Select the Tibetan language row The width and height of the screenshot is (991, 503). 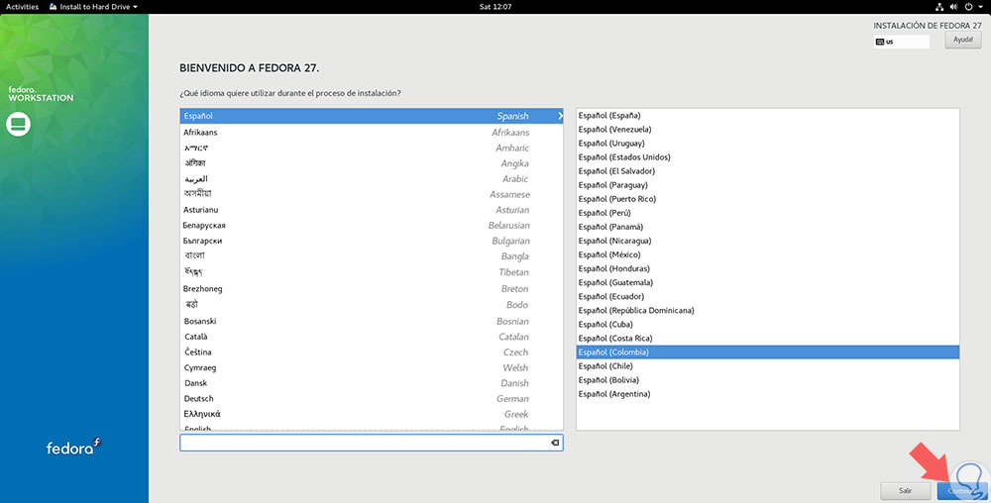(x=371, y=272)
